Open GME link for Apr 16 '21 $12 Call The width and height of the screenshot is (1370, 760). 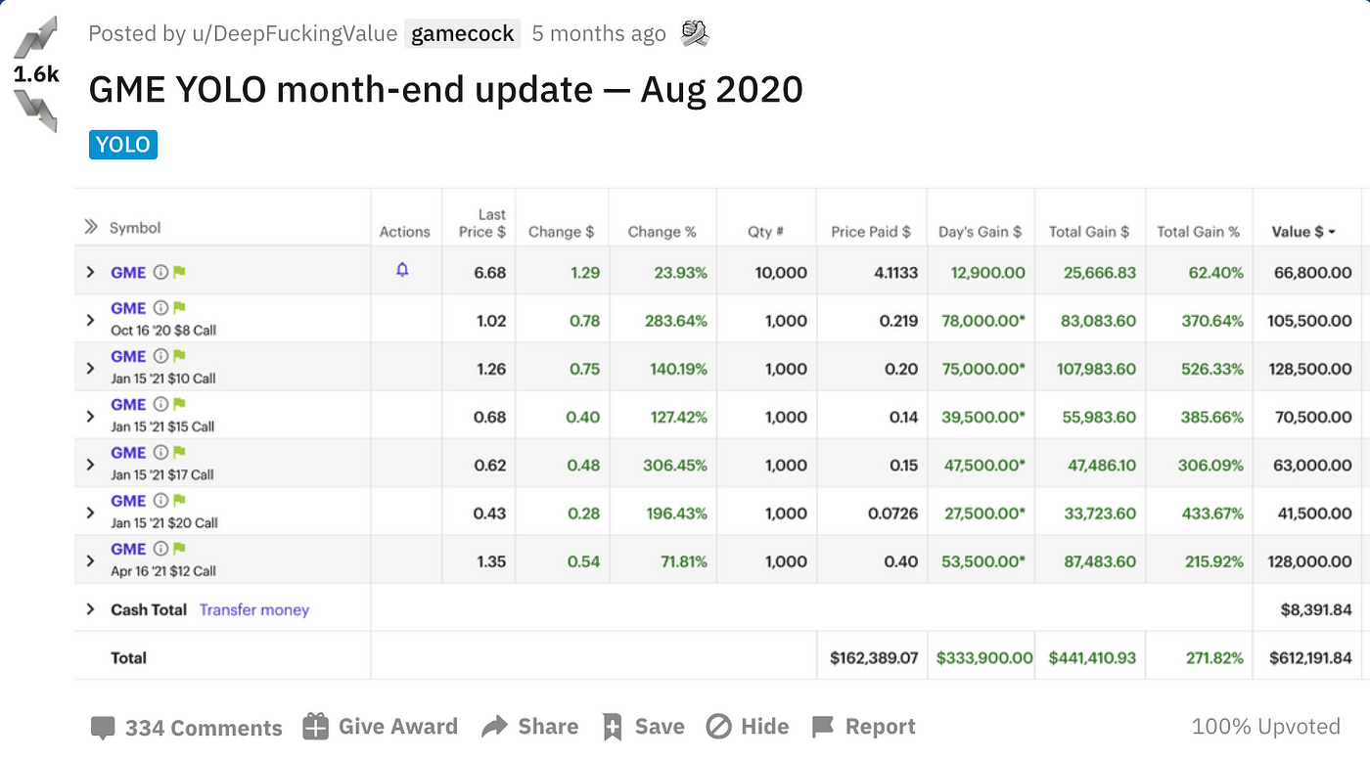128,549
